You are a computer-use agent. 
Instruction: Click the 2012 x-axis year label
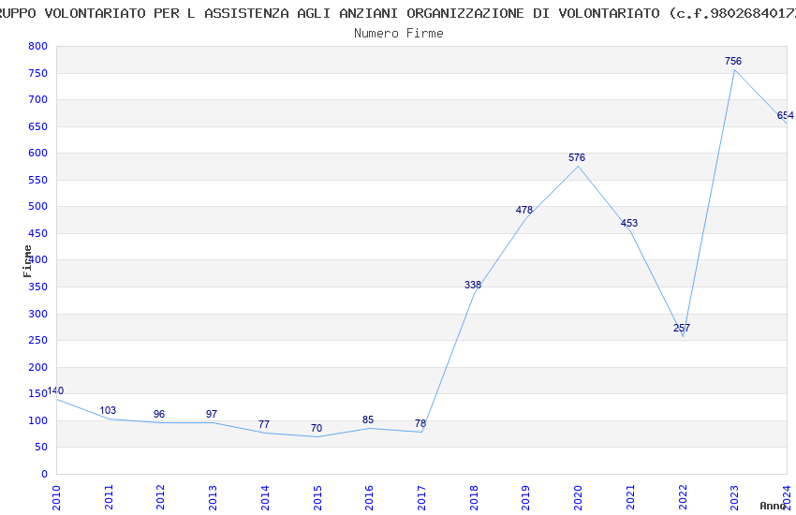tap(160, 498)
